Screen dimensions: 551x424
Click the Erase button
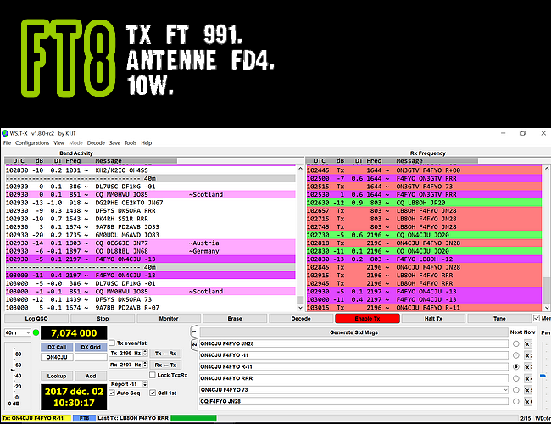click(x=235, y=319)
